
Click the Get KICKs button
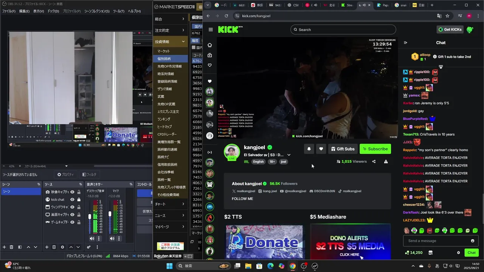point(450,29)
